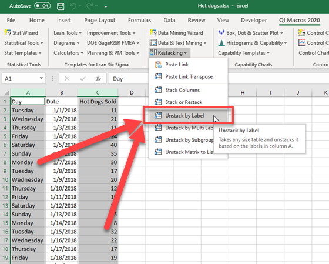Select row 1 header
Image resolution: width=329 pixels, height=264 pixels.
coord(5,102)
